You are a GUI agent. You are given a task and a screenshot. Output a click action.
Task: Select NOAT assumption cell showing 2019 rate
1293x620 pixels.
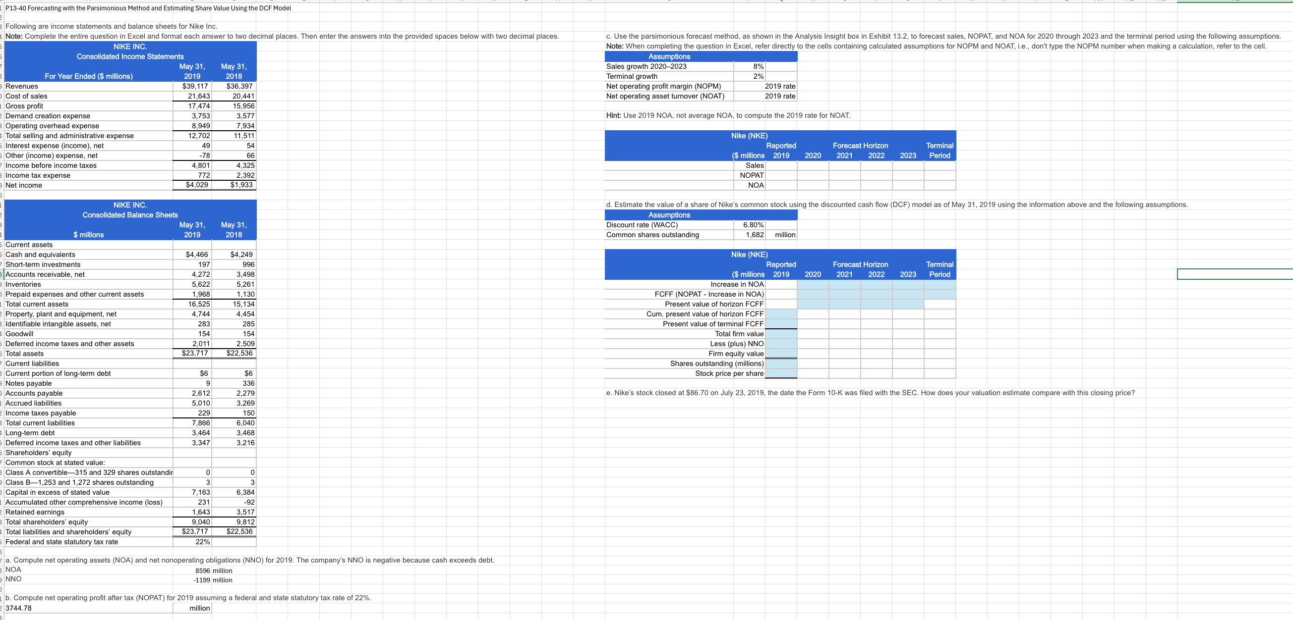[781, 96]
